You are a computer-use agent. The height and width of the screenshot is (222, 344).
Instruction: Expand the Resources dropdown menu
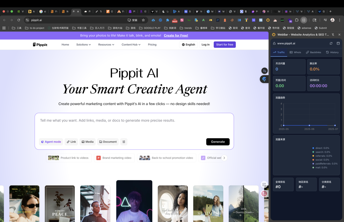(x=106, y=45)
